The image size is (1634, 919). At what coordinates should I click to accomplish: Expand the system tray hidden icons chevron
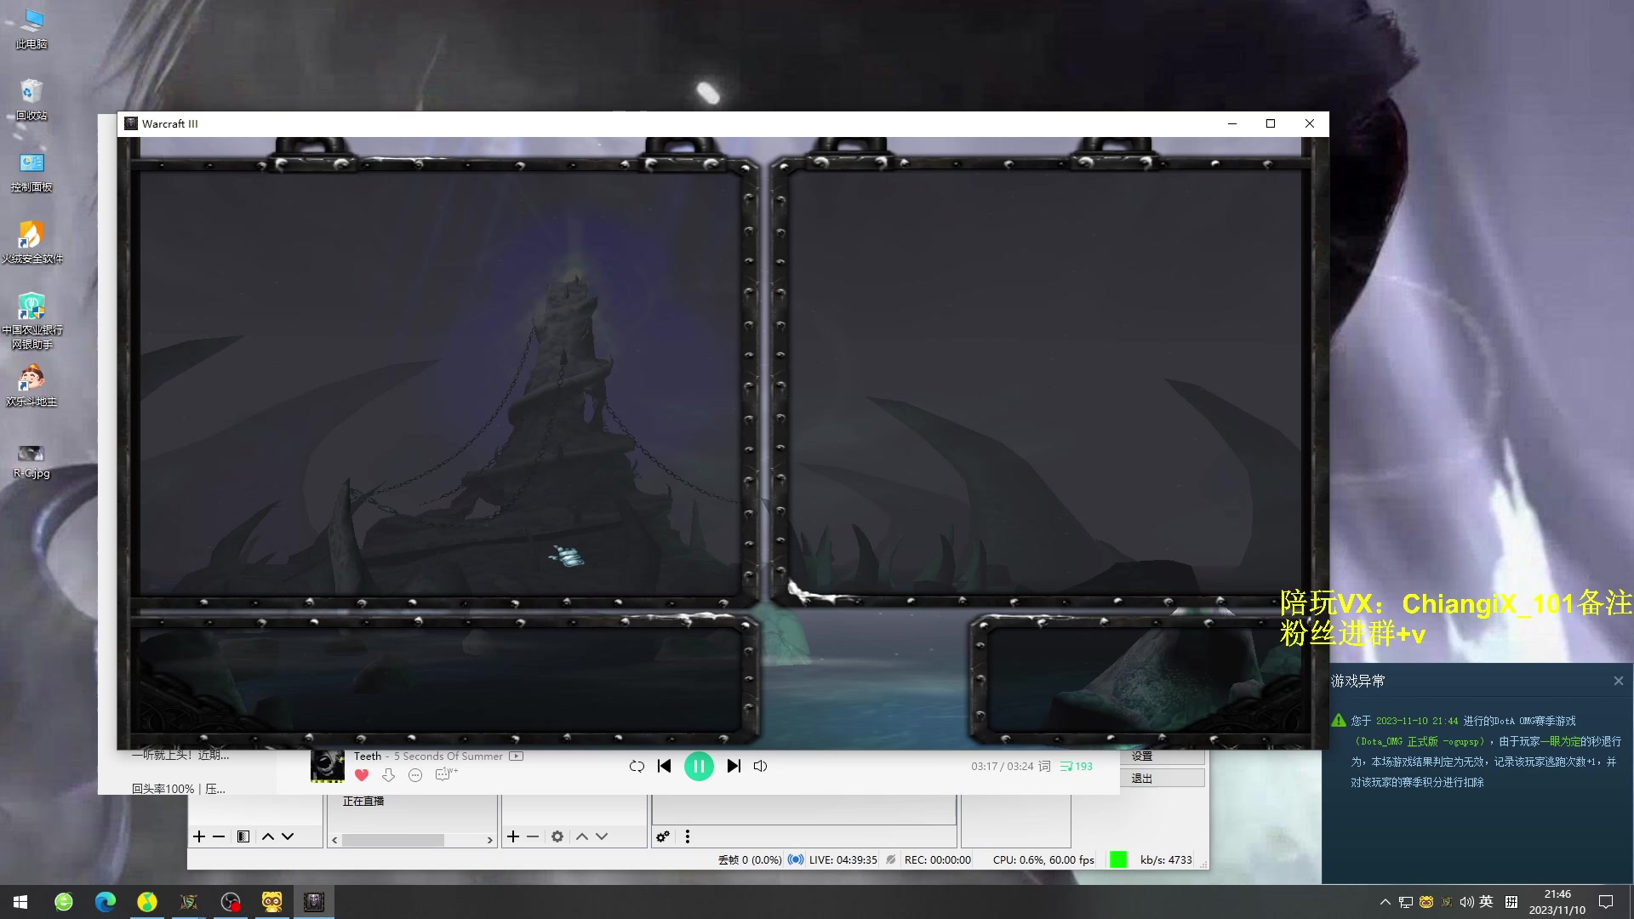tap(1385, 902)
